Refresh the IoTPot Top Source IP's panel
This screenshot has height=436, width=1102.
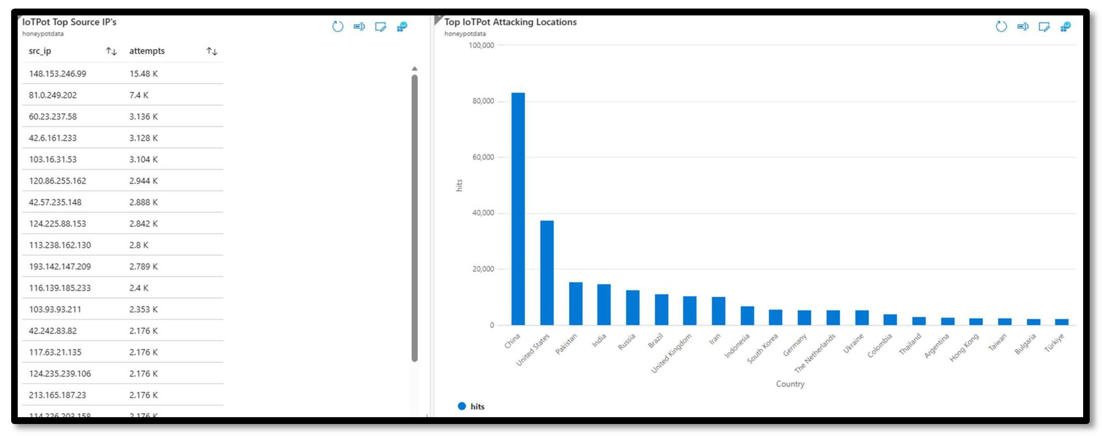pyautogui.click(x=337, y=27)
